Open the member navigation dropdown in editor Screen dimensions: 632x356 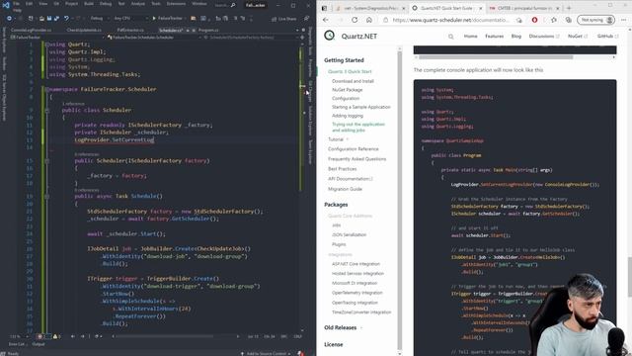point(251,38)
